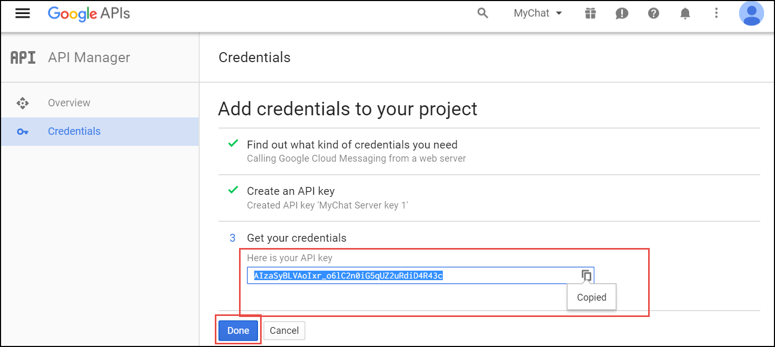Open the overflow three-dot menu
The image size is (775, 347).
pyautogui.click(x=717, y=13)
